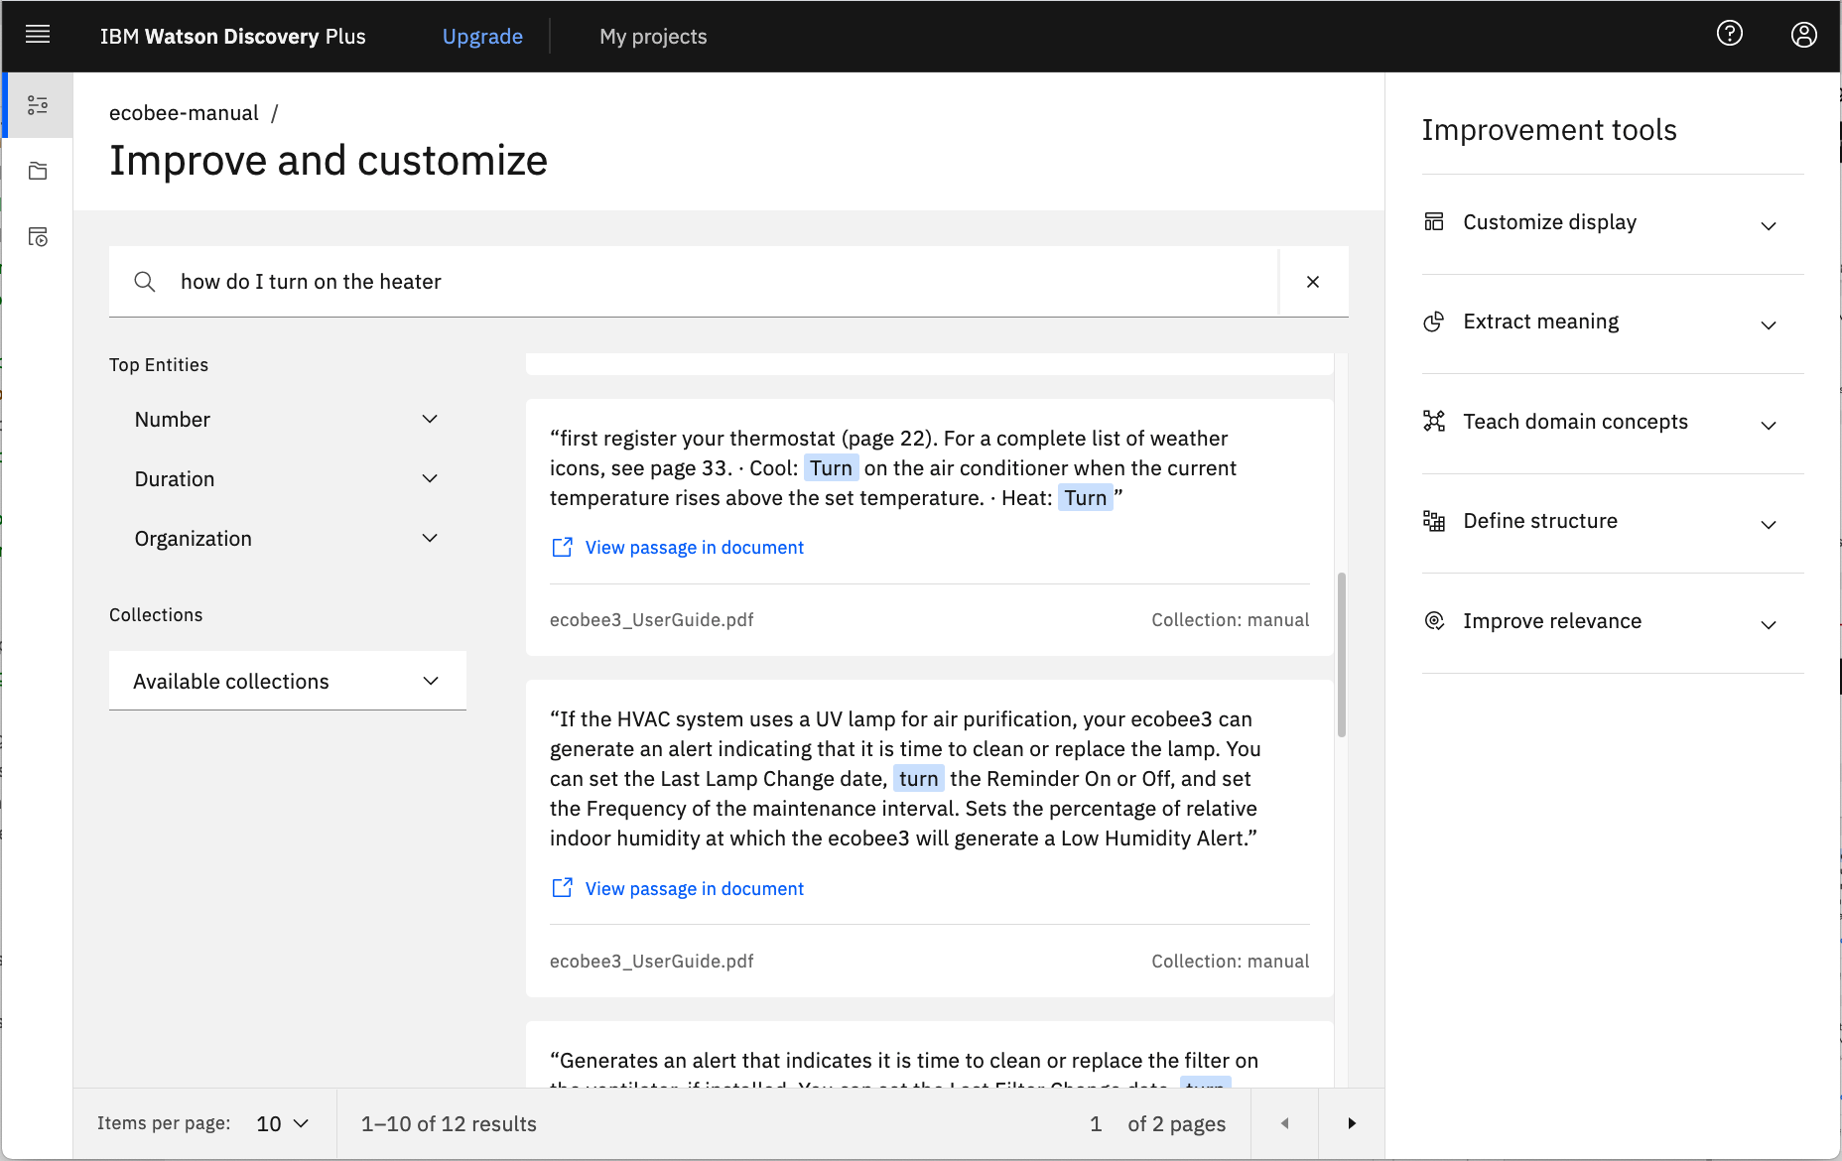Click highlighted 'Turn' after Cool:
Screen dimensions: 1842x1161
(831, 468)
